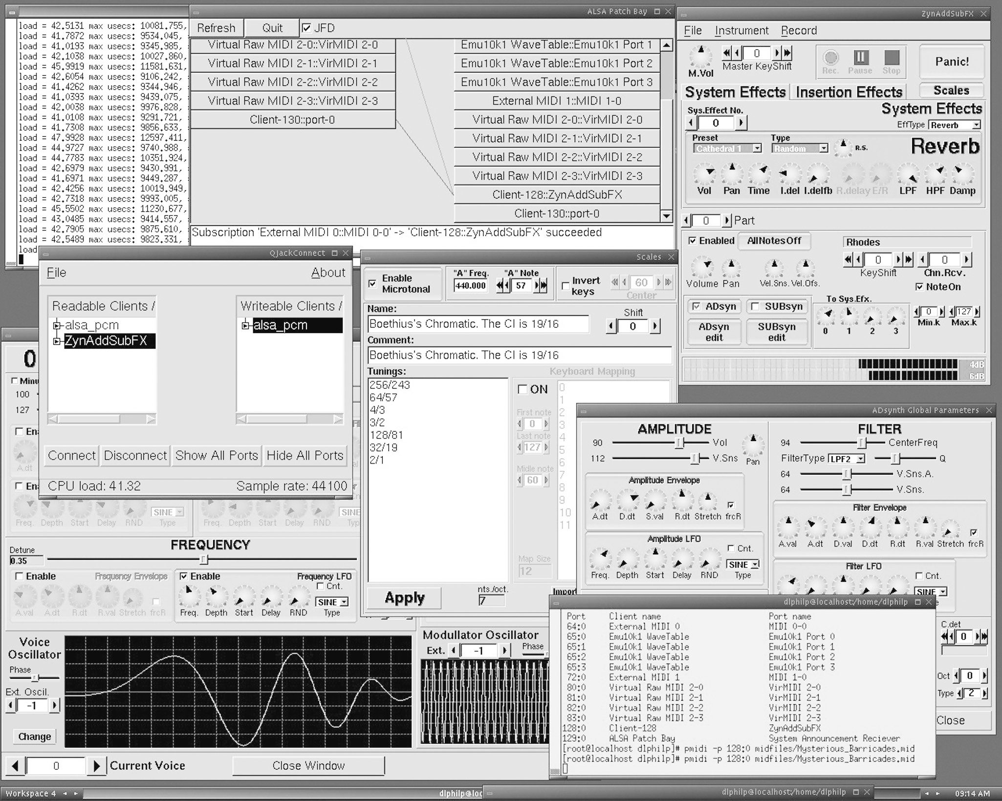Click the Refresh button in ALSA Patch Bay
The width and height of the screenshot is (1002, 801).
(216, 28)
